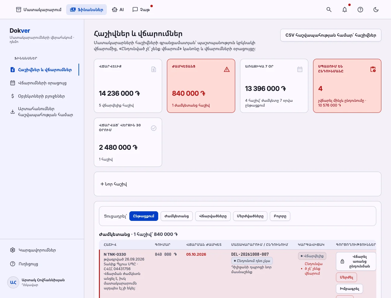Filter invoices by Ժամկետանց

[x=177, y=216]
